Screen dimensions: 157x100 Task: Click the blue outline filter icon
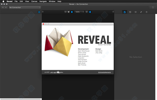coord(39,12)
